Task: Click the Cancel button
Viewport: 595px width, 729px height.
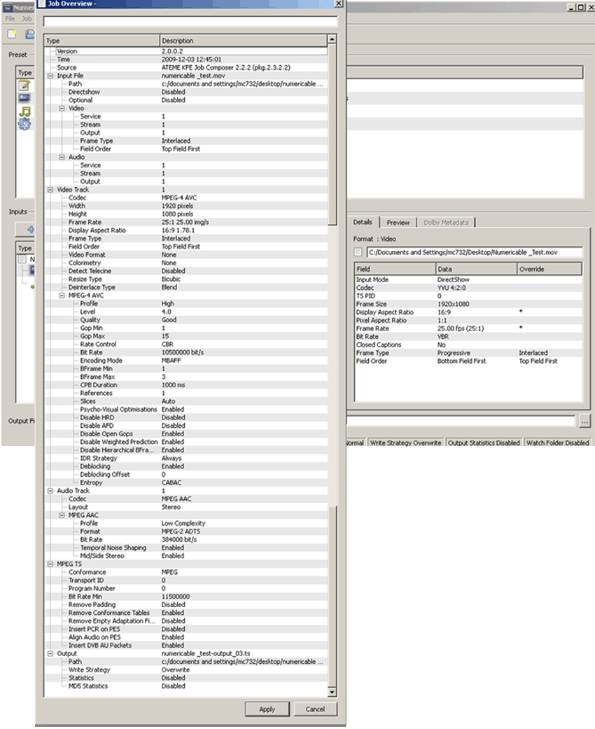Action: [315, 709]
